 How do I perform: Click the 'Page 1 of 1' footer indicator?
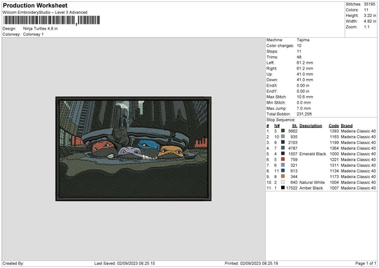(366, 264)
